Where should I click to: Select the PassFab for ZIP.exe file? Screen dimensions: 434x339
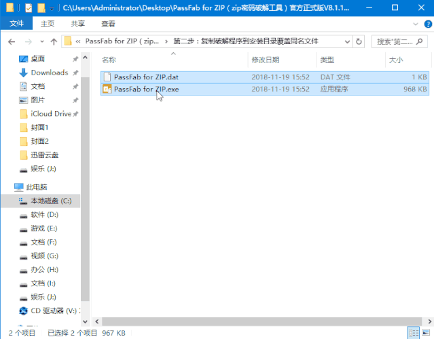265,89
